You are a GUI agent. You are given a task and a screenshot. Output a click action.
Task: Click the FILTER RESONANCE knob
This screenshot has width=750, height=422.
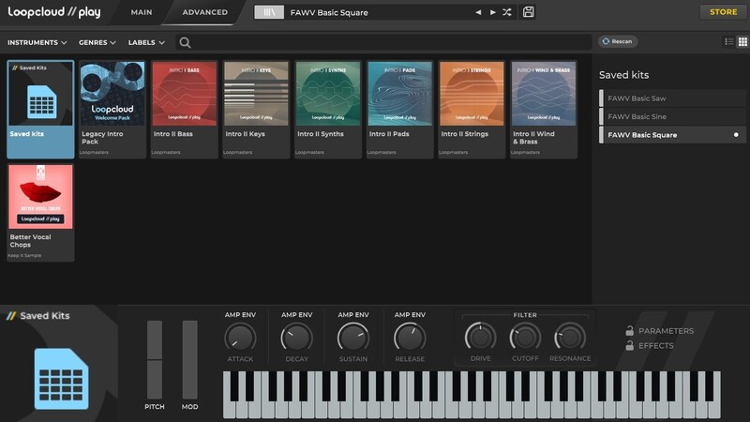pos(570,338)
